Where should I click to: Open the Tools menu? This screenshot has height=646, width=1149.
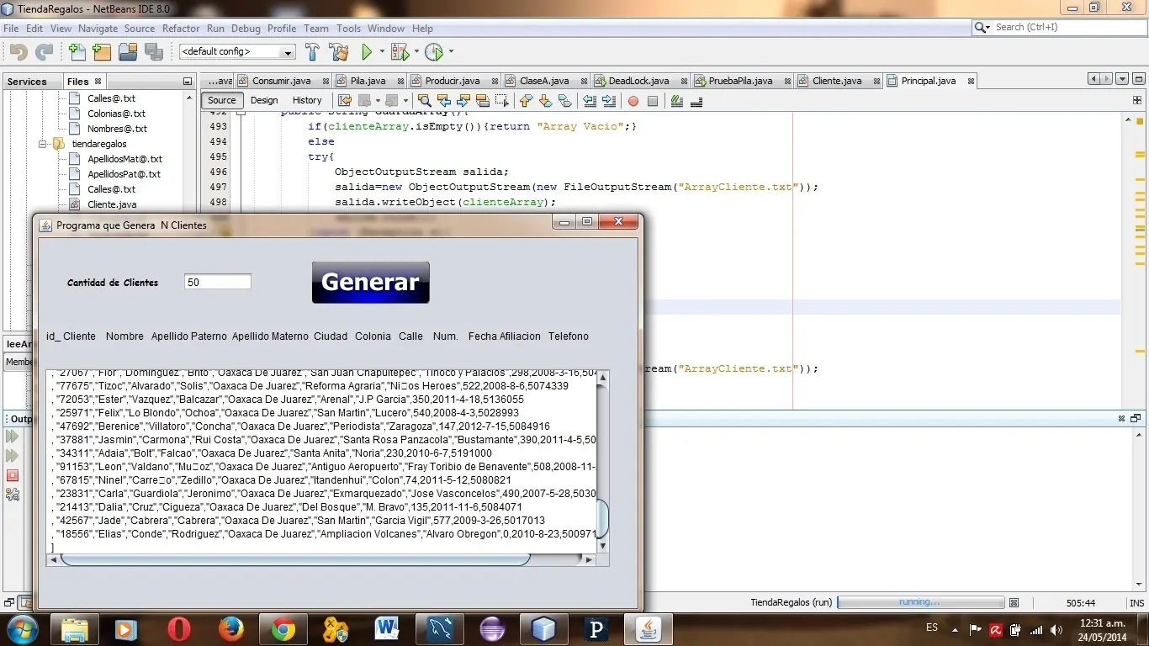348,28
